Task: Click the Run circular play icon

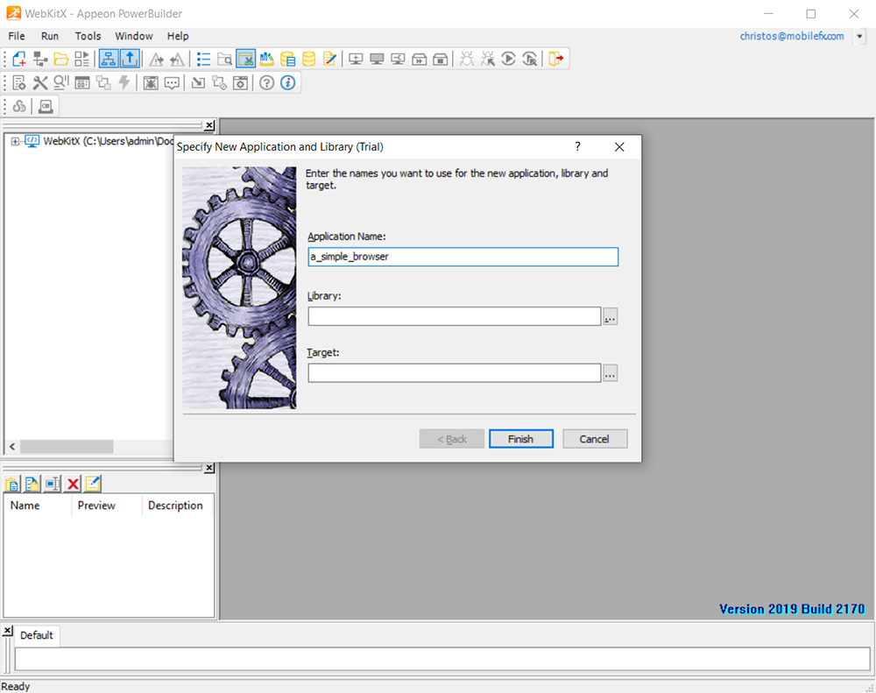Action: click(508, 59)
